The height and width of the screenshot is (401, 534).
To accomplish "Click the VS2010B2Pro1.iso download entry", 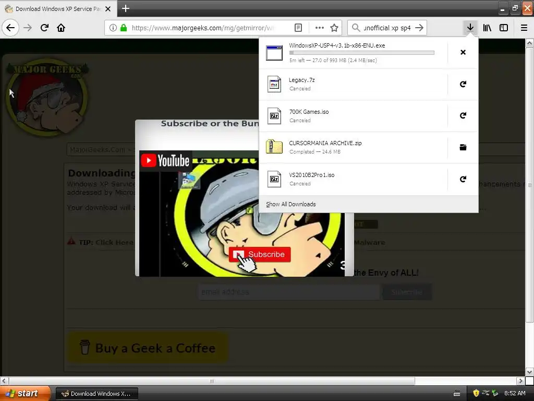I will tap(353, 179).
